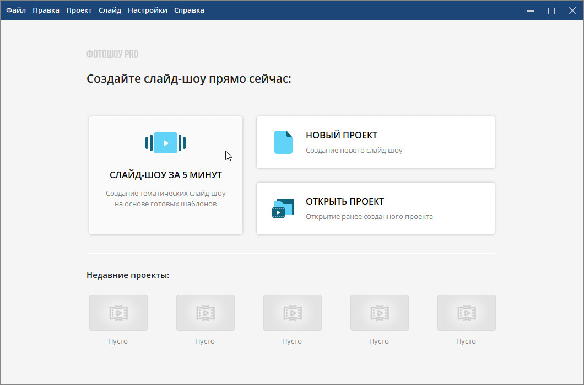584x385 pixels.
Task: Minimize the application window
Action: (529, 10)
